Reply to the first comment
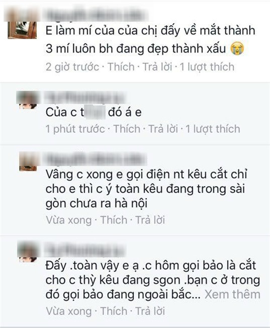Viewport: 270px width, 328px height. (157, 67)
